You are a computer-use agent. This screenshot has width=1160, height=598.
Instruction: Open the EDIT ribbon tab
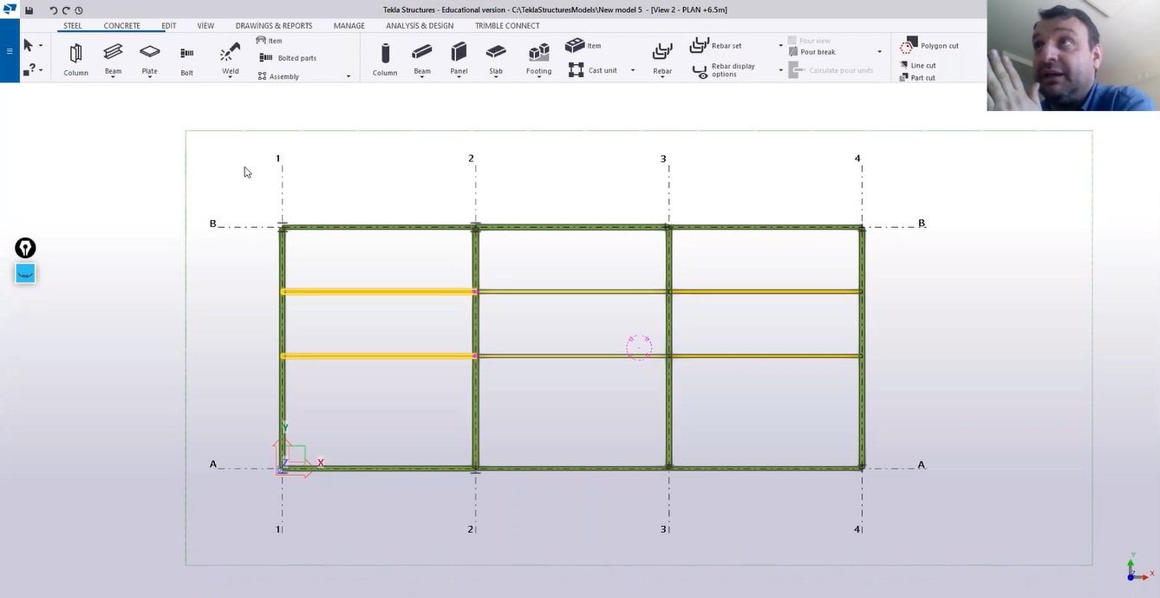(169, 25)
